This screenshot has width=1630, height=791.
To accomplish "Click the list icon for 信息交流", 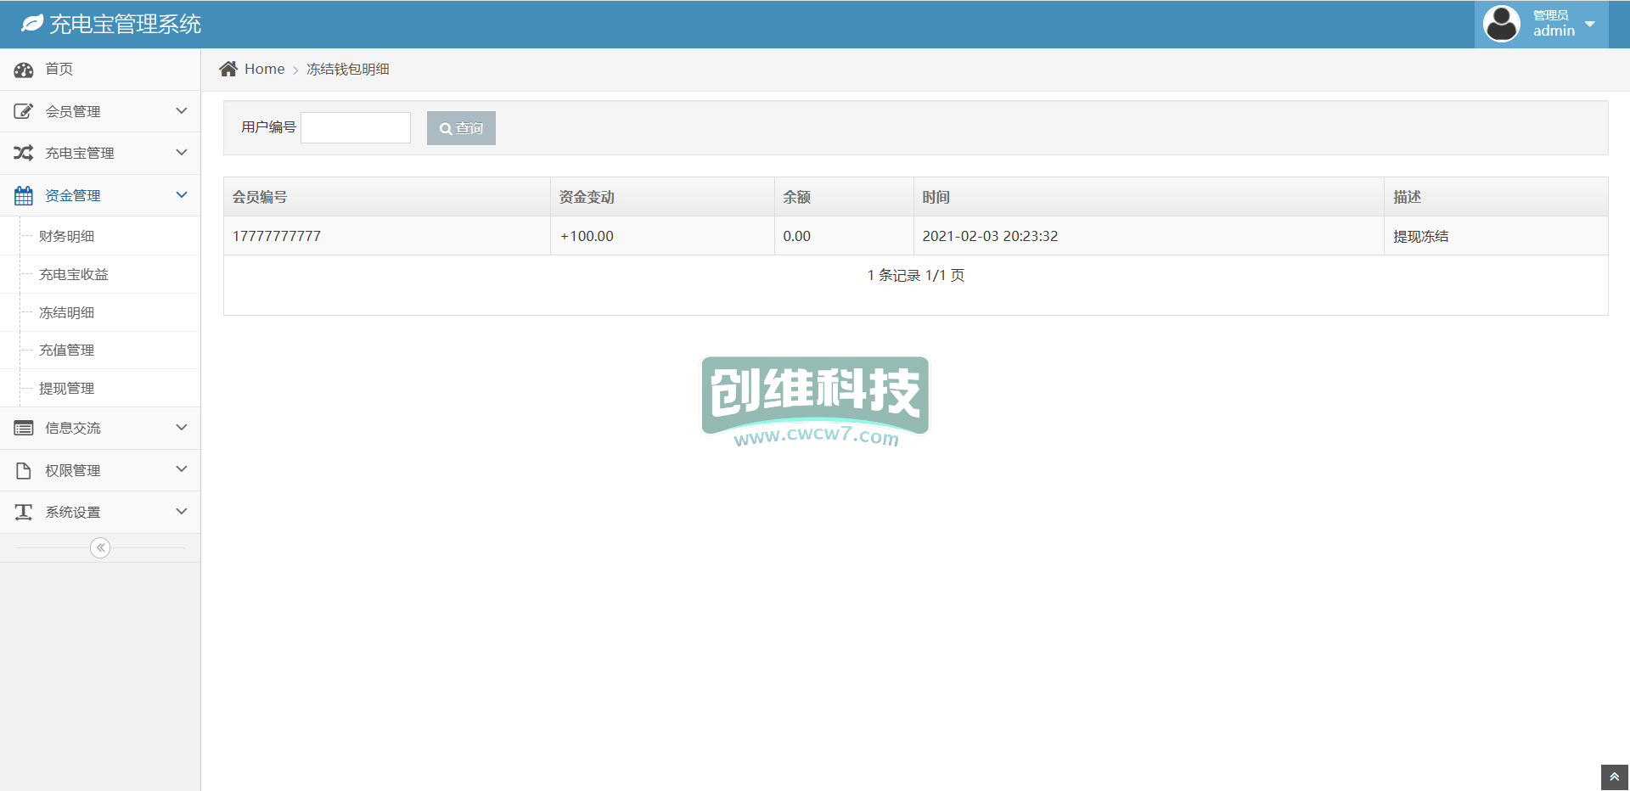I will click(24, 429).
